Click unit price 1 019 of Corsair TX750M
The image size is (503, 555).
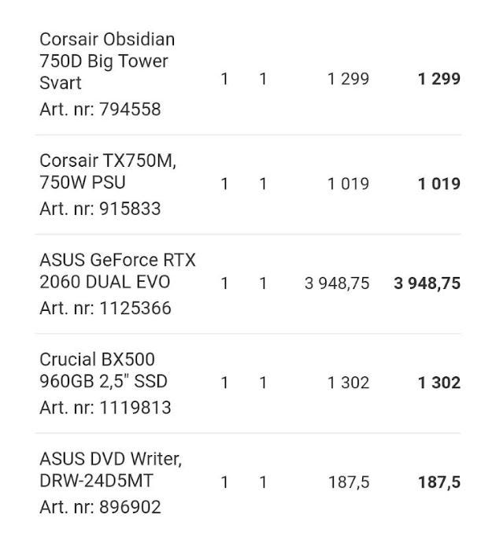pyautogui.click(x=349, y=184)
